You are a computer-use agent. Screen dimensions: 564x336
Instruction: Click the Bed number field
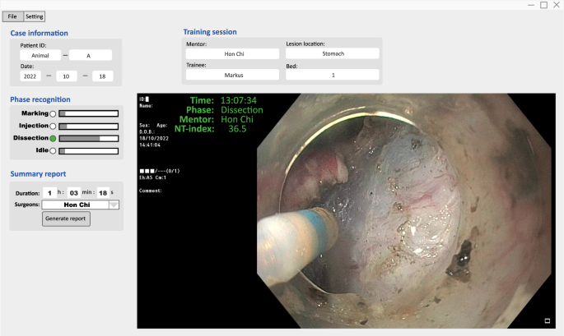(332, 75)
